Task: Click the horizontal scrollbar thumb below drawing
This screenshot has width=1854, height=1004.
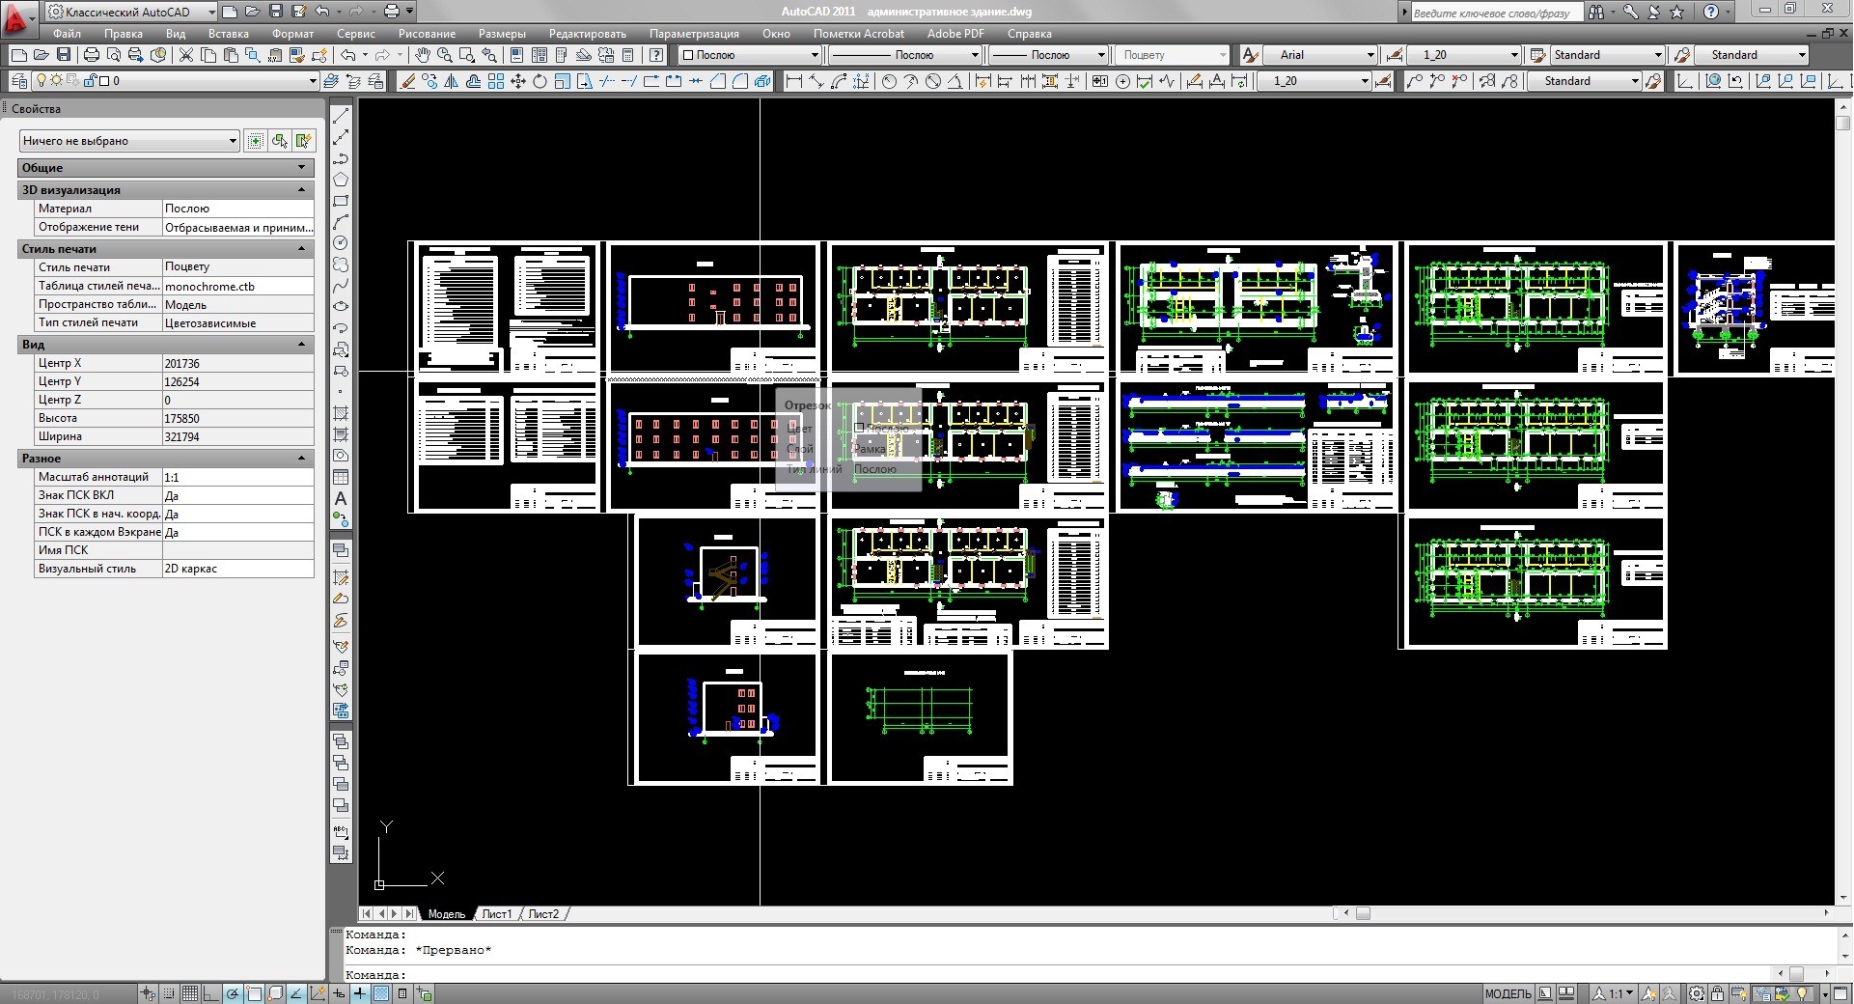Action: click(x=1363, y=913)
